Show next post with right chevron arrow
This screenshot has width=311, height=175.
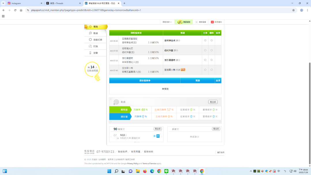[162, 136]
